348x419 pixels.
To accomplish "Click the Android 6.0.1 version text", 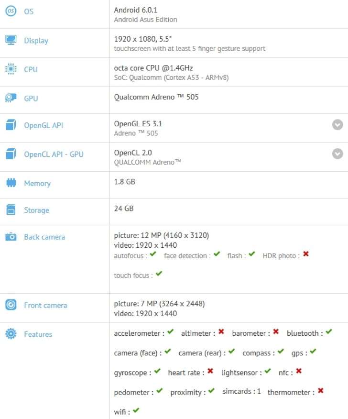I will 136,10.
